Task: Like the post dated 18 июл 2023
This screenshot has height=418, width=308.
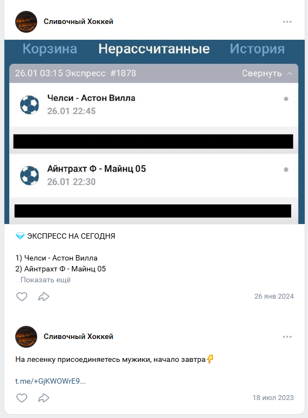Action: click(x=22, y=398)
